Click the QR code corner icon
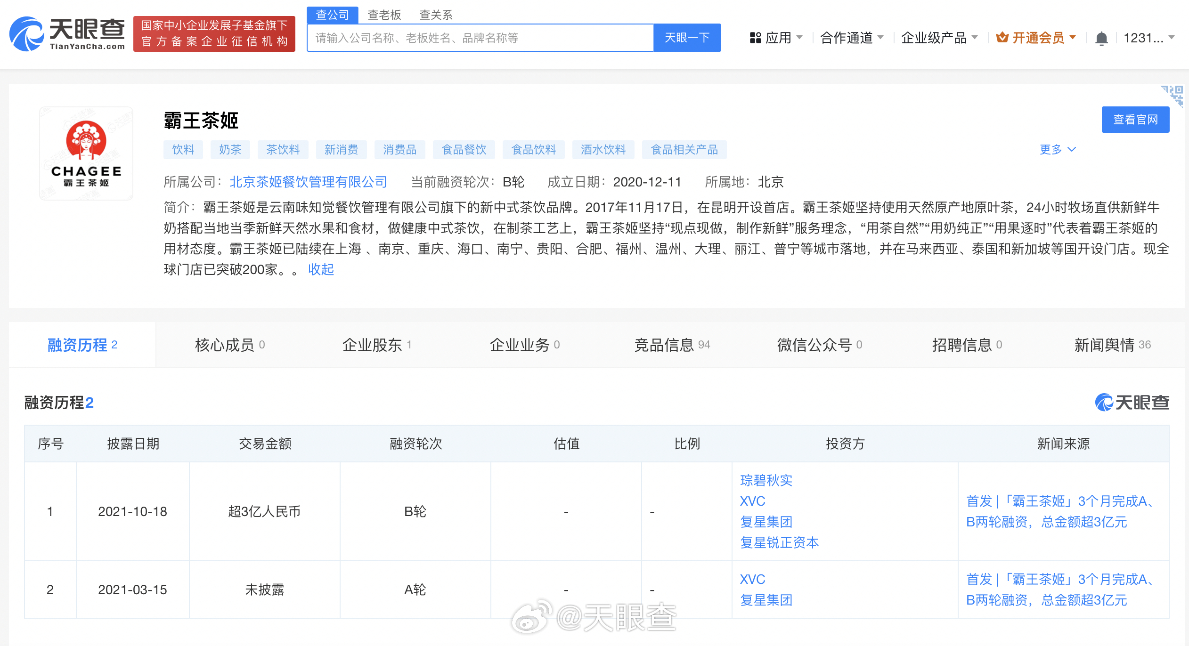Screen dimensions: 1189x646 pyautogui.click(x=1173, y=96)
